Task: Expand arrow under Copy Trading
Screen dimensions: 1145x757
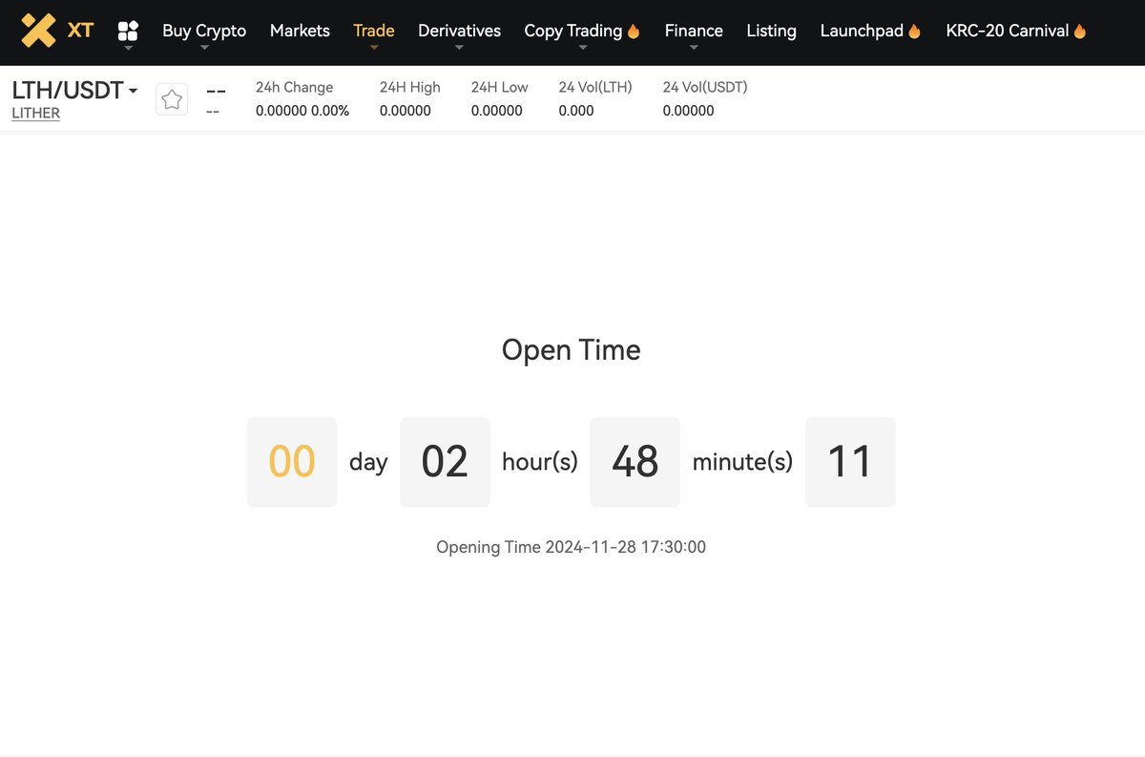Action: click(583, 47)
